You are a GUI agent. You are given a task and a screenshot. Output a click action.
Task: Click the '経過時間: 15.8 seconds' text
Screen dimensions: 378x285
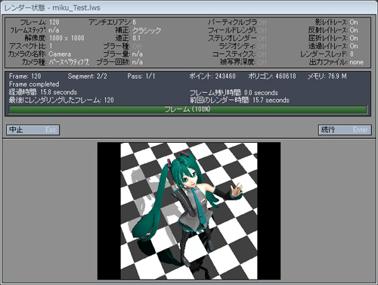click(x=43, y=92)
